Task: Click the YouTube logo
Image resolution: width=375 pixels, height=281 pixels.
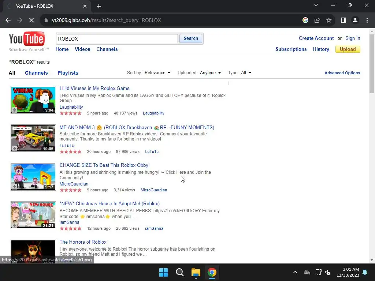Action: [26, 39]
